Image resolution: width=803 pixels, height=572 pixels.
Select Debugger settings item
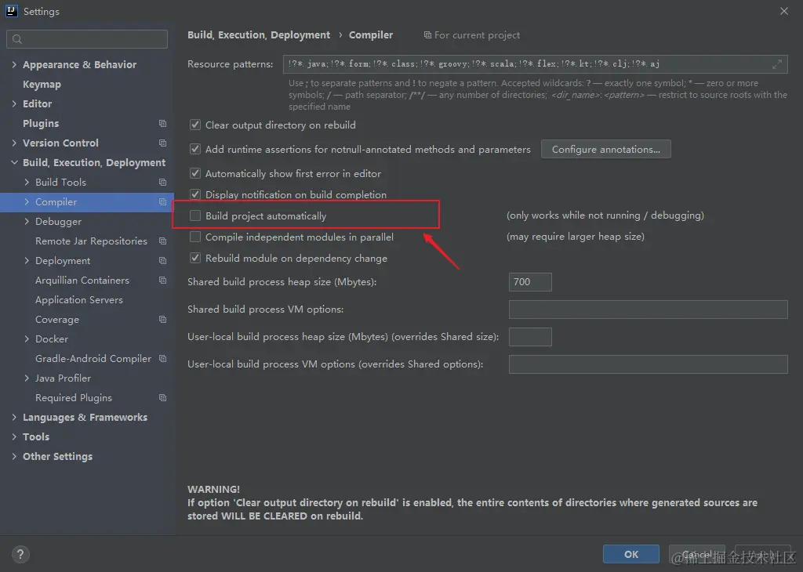point(58,222)
